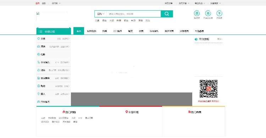The image size is (266, 138).
Task: Click the search keyword input field
Action: pos(133,14)
